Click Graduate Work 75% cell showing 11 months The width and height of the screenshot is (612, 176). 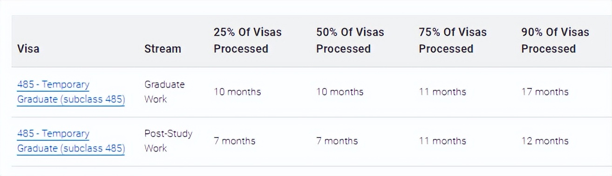click(442, 92)
